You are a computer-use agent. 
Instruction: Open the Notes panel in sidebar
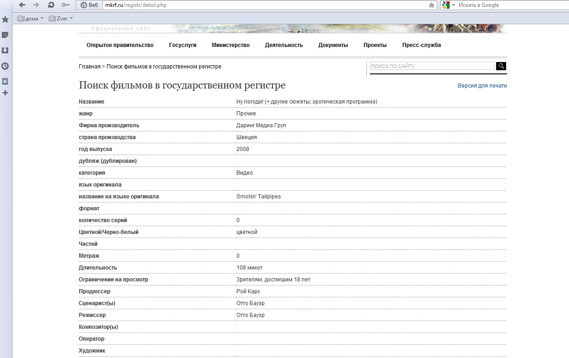click(5, 35)
